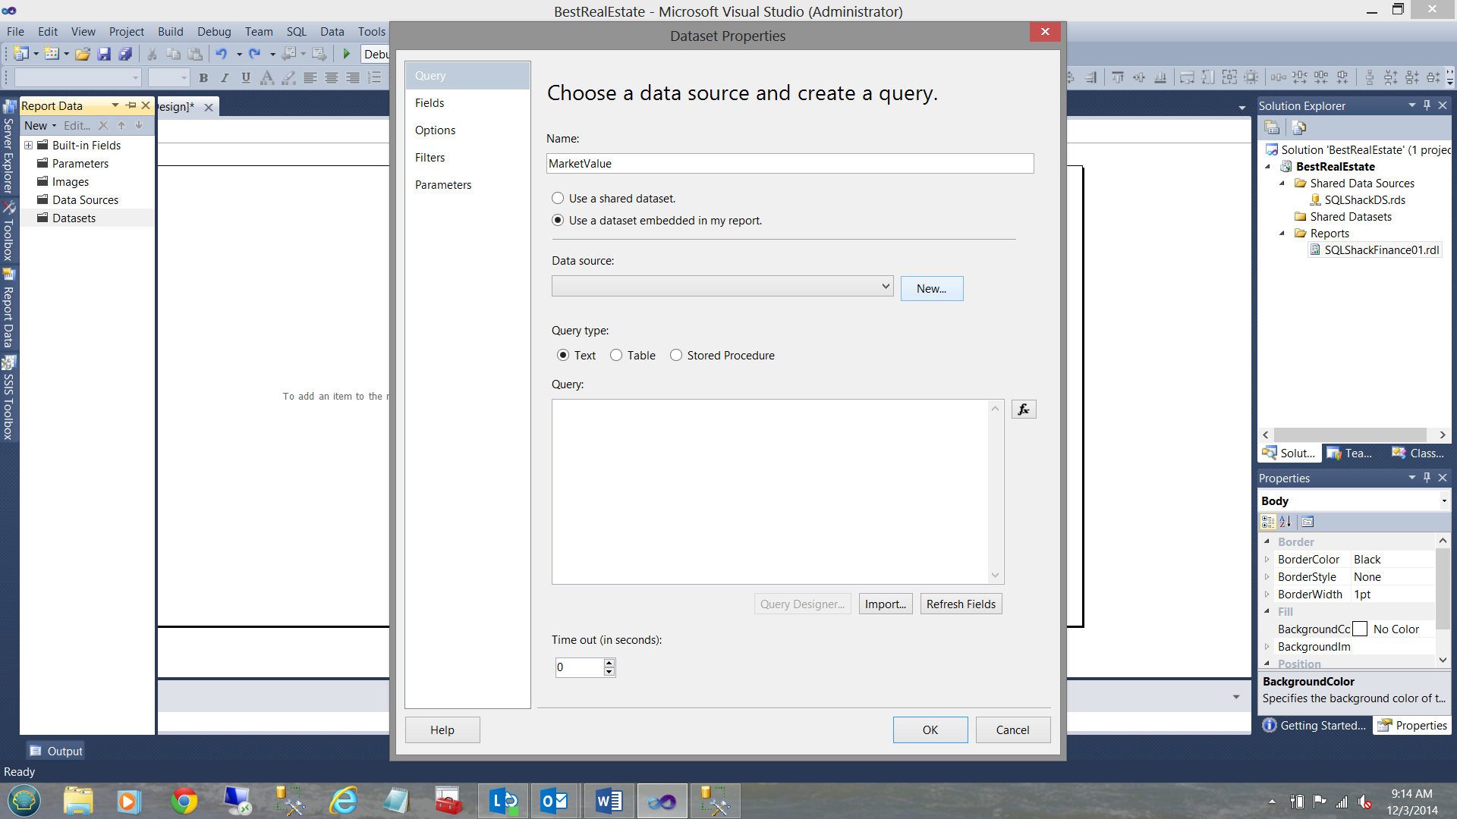Switch to the Fields page
This screenshot has width=1457, height=819.
point(430,103)
